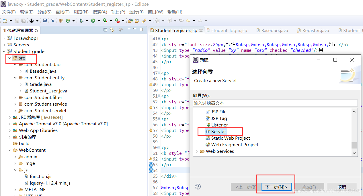Click the Forward navigation arrow
Screen dimensions: 363x196
[x=200, y=21]
